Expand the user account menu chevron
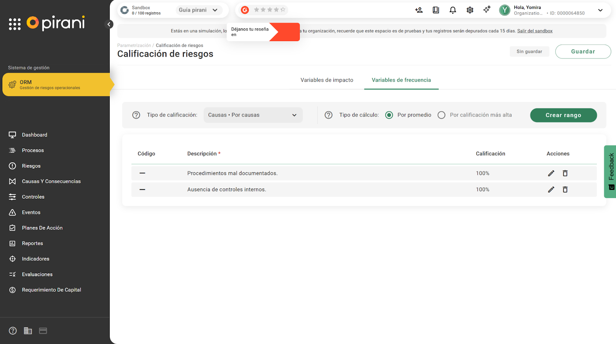 pyautogui.click(x=600, y=10)
